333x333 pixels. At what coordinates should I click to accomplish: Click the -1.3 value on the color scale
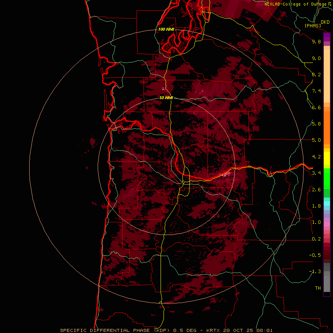315,272
